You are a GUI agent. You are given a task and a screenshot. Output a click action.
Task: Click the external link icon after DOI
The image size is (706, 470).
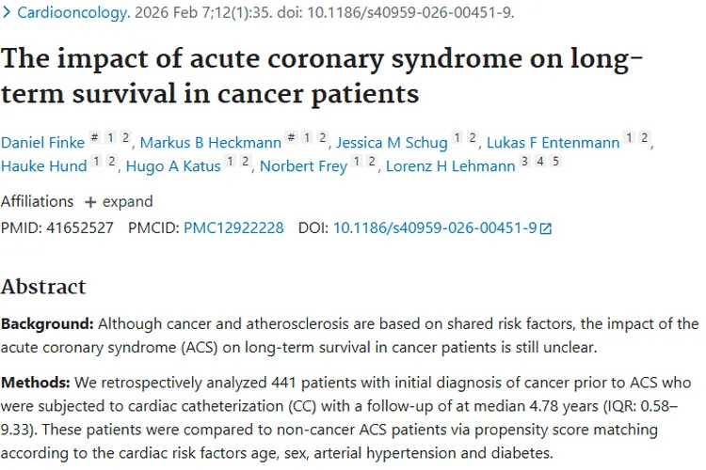coord(546,228)
